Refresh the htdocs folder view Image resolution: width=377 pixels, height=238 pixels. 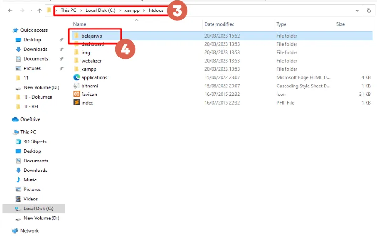(x=369, y=10)
